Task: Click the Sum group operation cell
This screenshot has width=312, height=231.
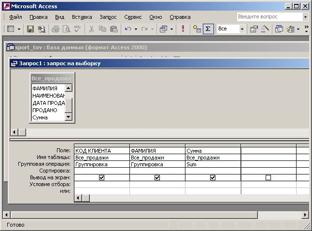Action: 213,164
